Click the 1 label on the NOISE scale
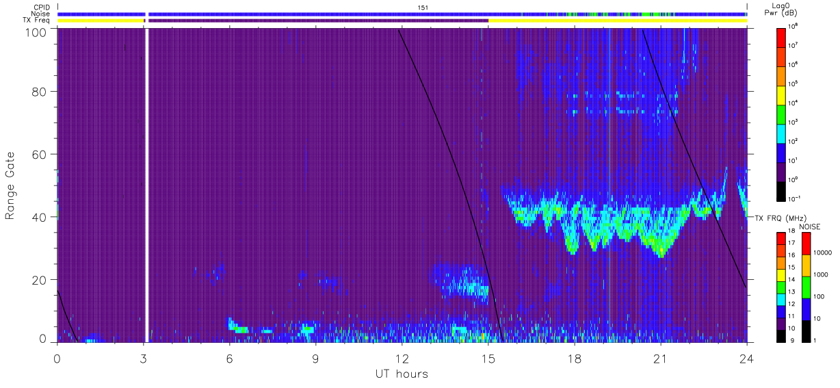The width and height of the screenshot is (840, 388). 816,341
